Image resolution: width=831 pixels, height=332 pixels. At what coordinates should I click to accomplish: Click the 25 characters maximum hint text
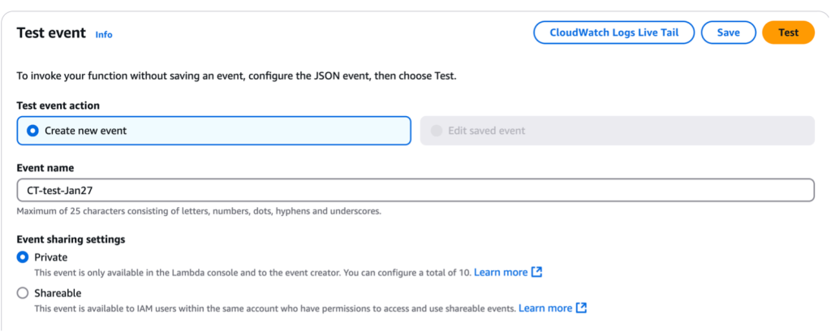tap(199, 211)
